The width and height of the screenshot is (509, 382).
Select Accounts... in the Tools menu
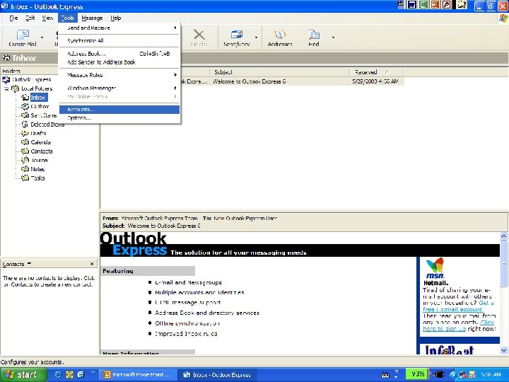pos(119,110)
